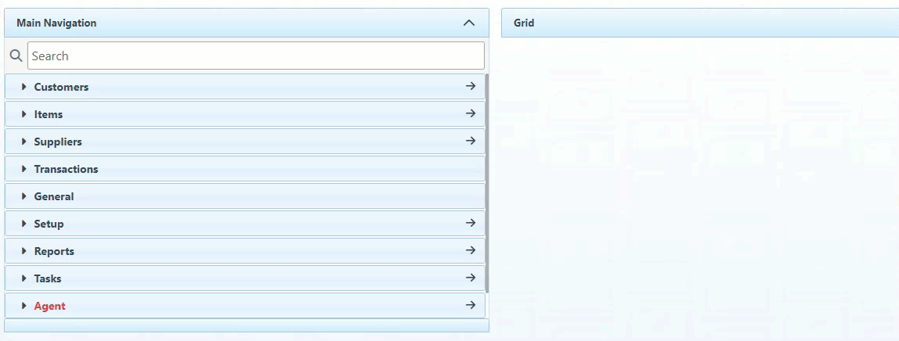Click the right arrow on Items row
The height and width of the screenshot is (341, 899).
pyautogui.click(x=471, y=113)
